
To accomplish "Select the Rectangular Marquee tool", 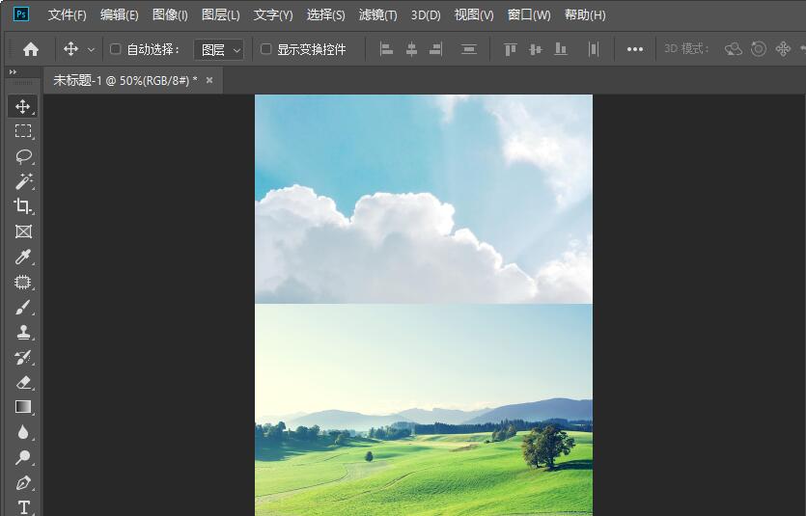I will (22, 131).
